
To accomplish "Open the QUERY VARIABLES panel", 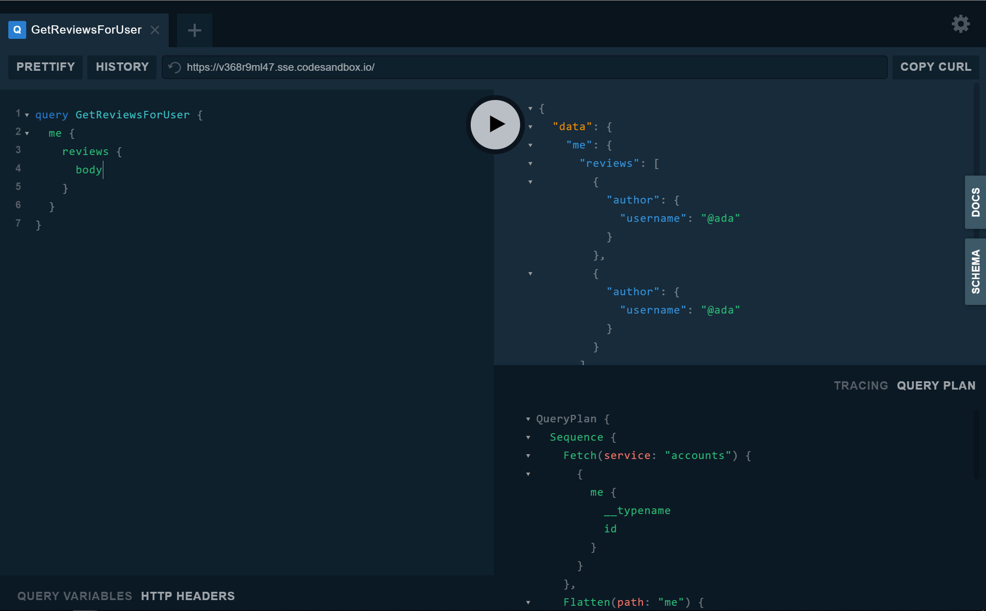I will click(x=74, y=596).
